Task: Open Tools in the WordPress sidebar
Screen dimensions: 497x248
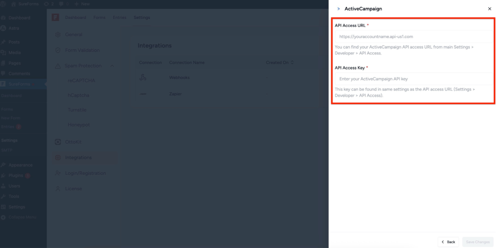Action: point(14,196)
